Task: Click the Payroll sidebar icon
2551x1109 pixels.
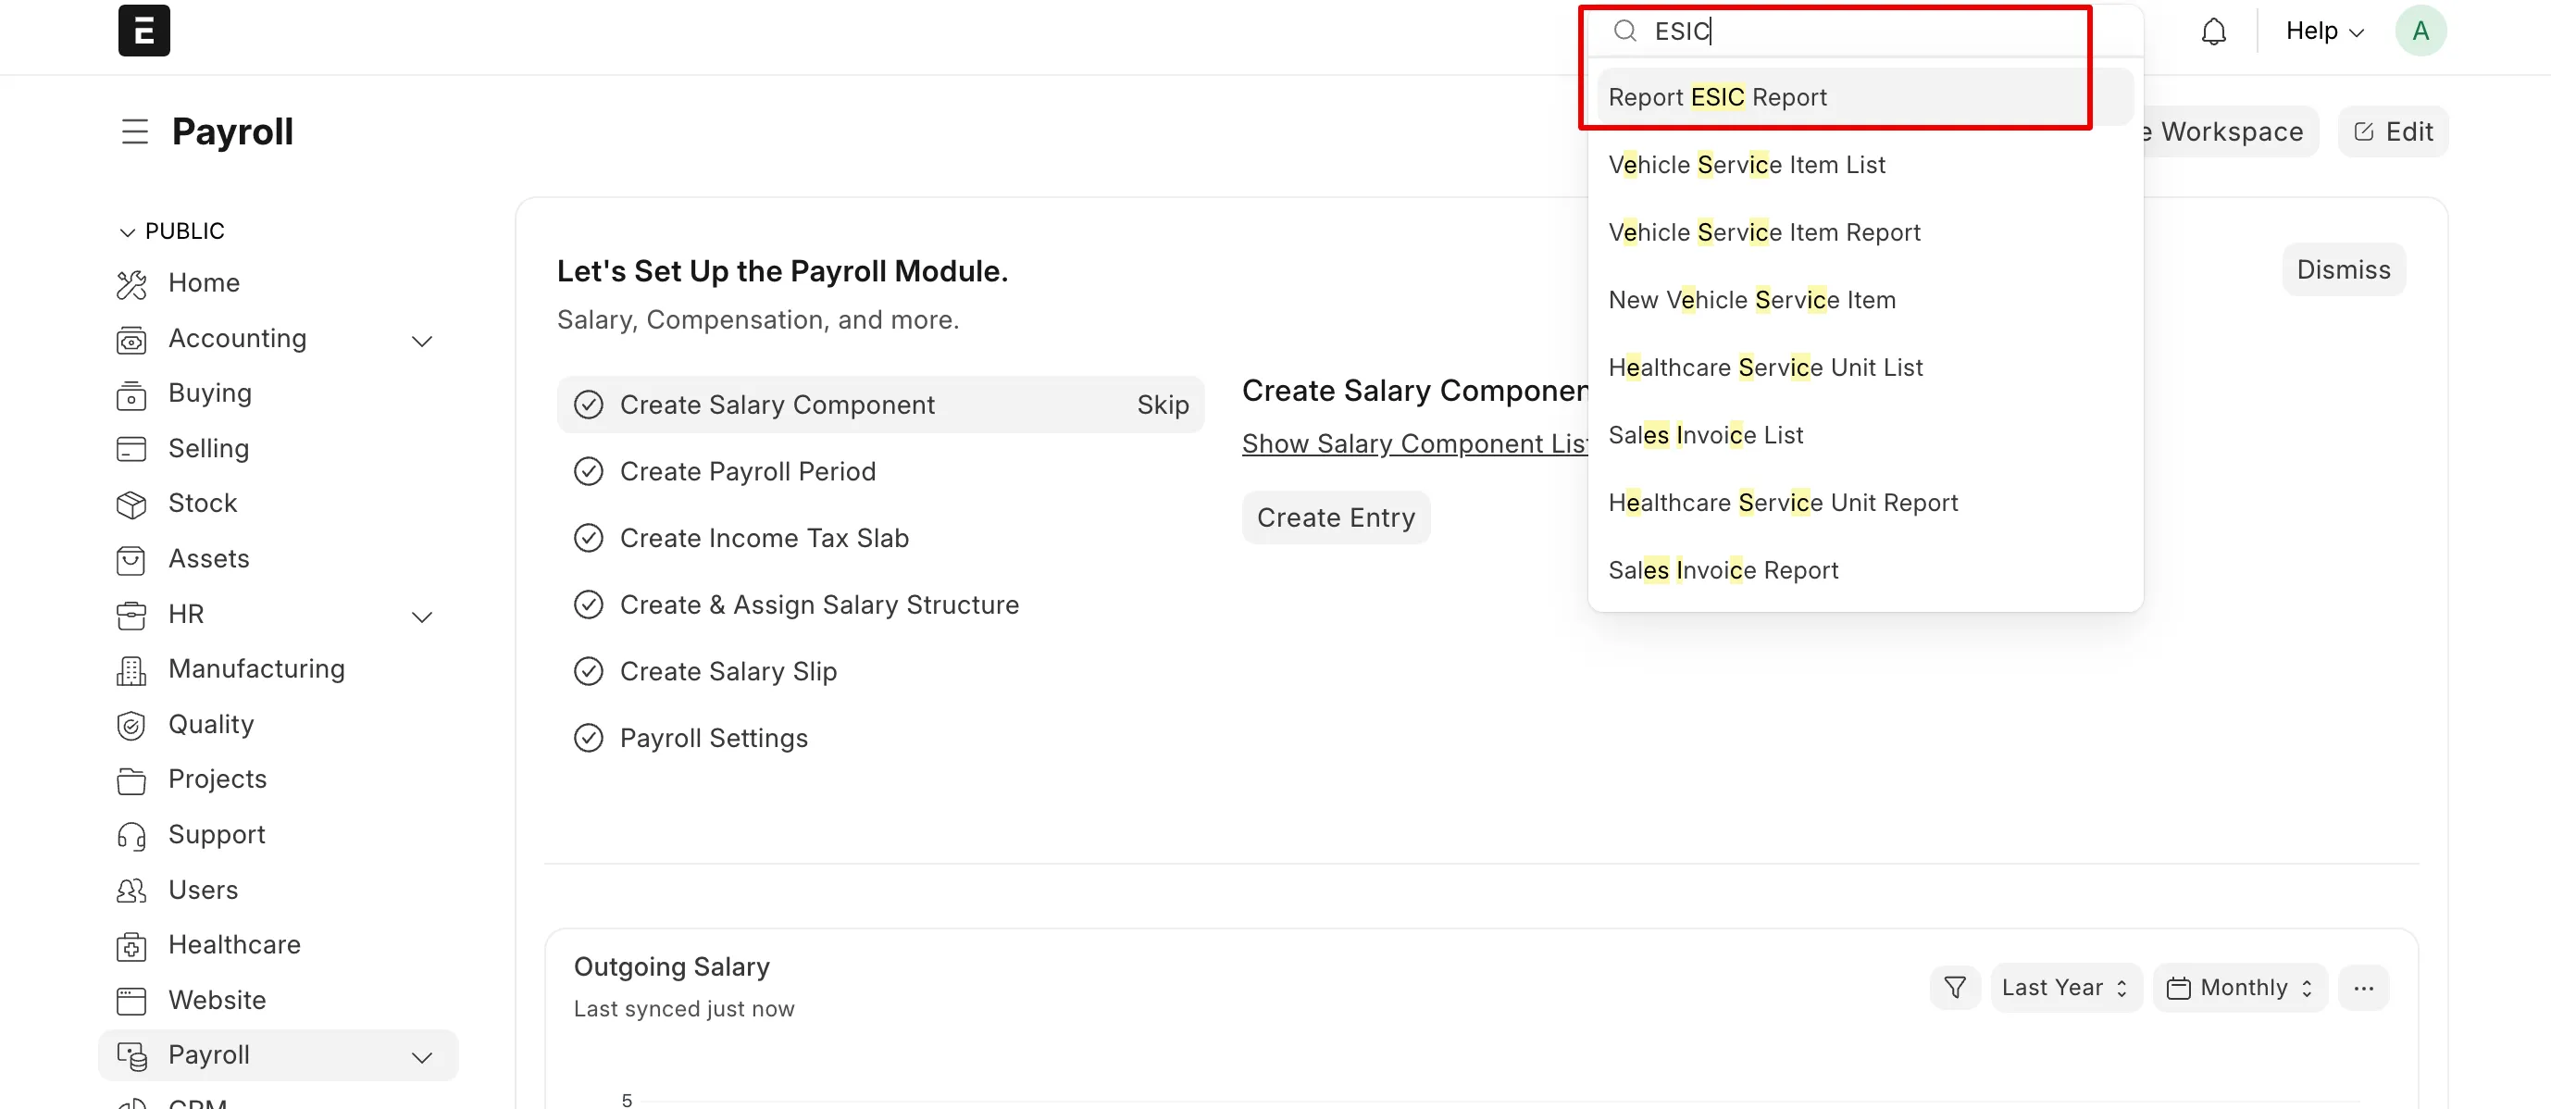Action: click(131, 1056)
